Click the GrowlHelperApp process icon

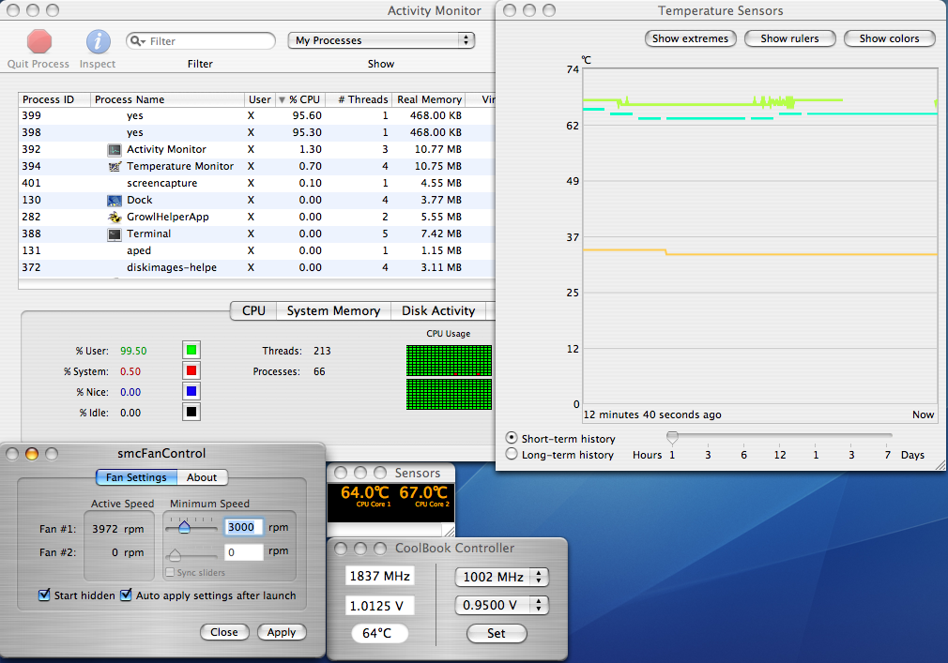point(115,218)
